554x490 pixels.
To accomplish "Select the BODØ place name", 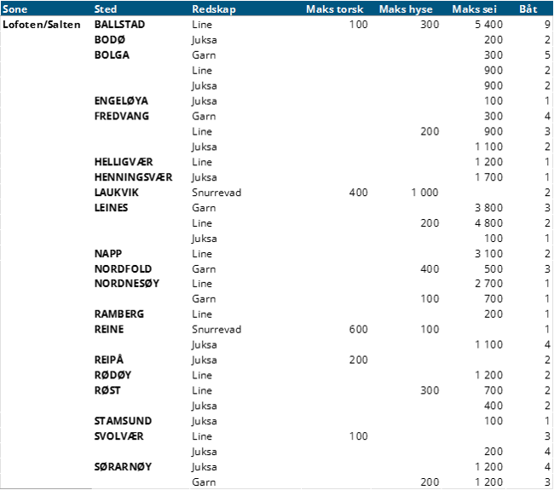I will tap(110, 39).
